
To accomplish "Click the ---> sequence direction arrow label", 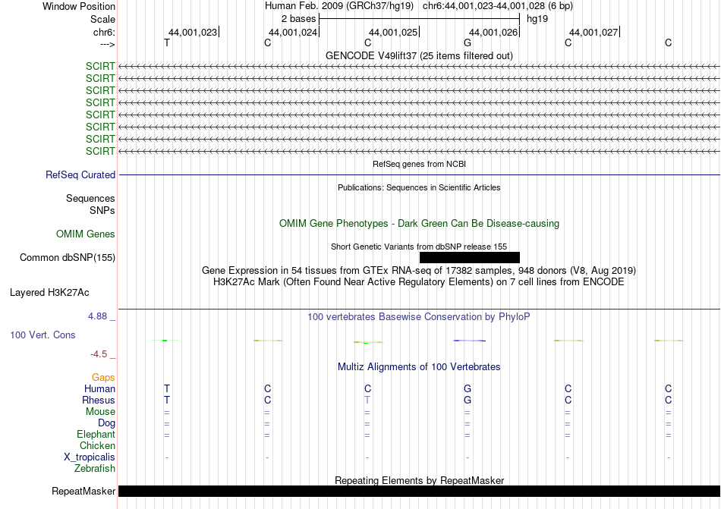I will [107, 44].
